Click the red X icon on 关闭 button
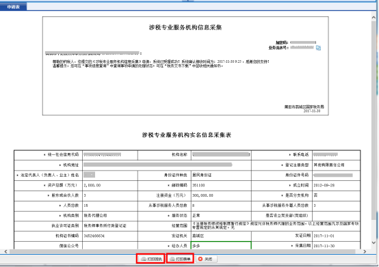The image size is (379, 267). click(200, 259)
